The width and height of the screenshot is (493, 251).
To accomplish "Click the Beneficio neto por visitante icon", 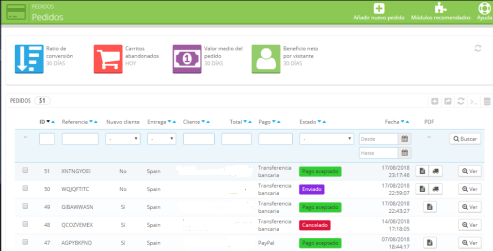I will tap(266, 59).
